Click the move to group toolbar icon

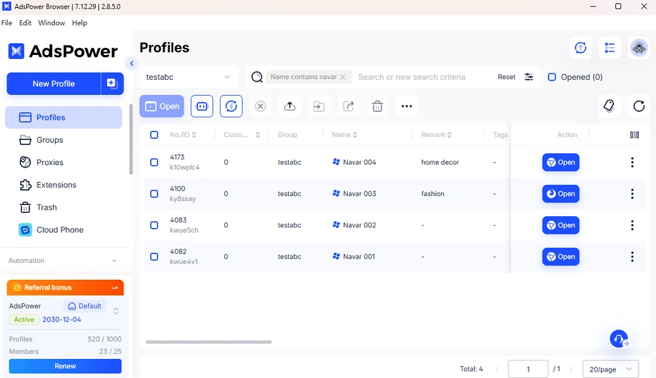tap(319, 106)
